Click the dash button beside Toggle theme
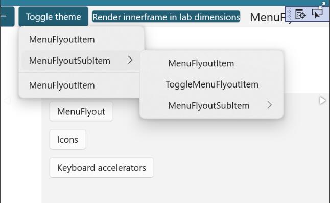 coord(7,17)
